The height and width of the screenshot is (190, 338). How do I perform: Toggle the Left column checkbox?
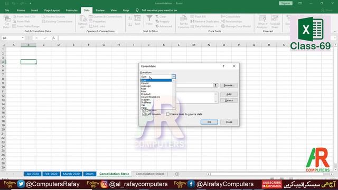click(144, 114)
